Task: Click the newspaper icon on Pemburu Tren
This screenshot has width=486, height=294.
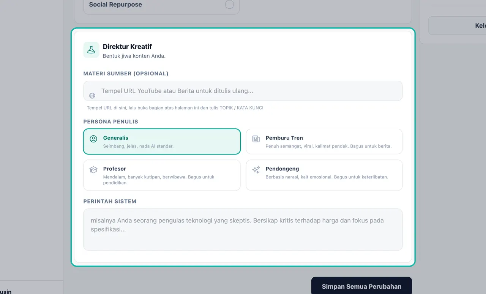Action: click(x=256, y=139)
